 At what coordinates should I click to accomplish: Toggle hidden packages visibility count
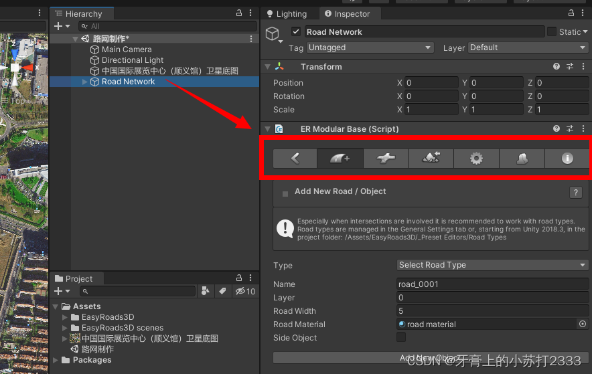click(x=245, y=291)
